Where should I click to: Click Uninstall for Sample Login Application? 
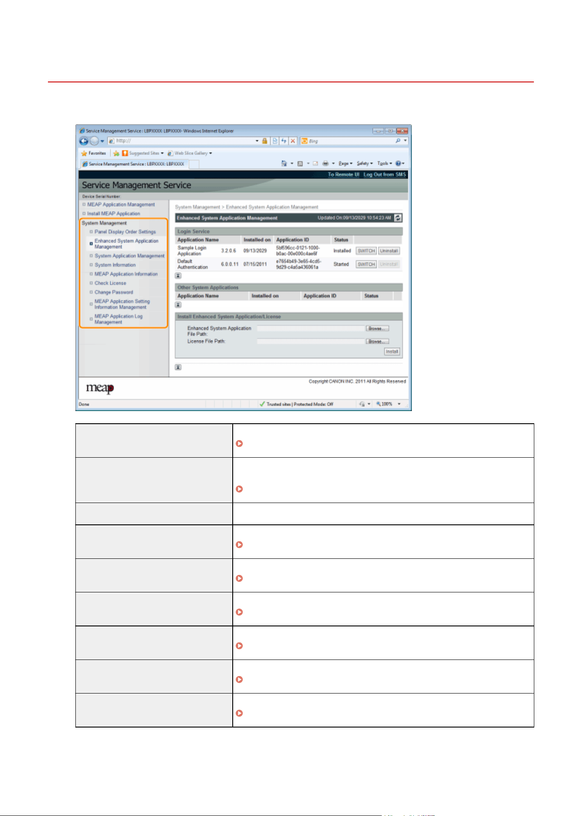389,251
